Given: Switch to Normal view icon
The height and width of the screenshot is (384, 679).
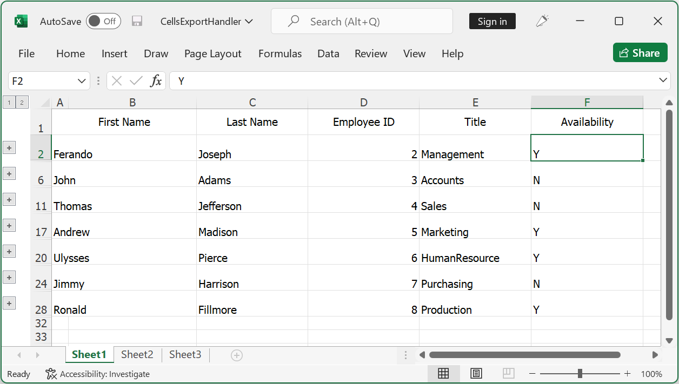Looking at the screenshot, I should [443, 373].
